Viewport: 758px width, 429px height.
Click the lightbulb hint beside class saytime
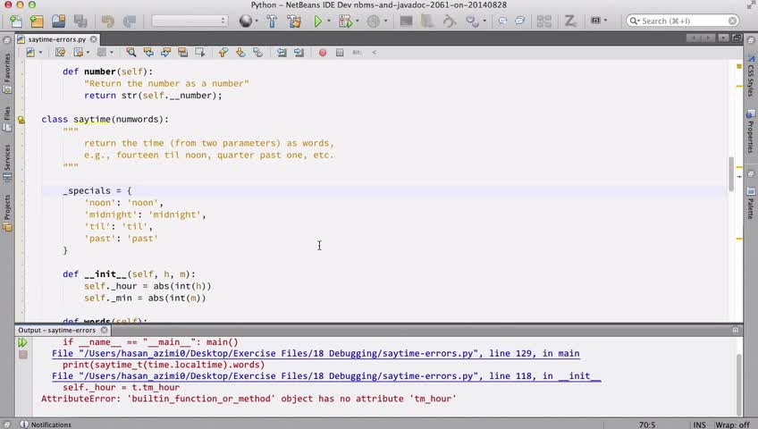pyautogui.click(x=21, y=120)
